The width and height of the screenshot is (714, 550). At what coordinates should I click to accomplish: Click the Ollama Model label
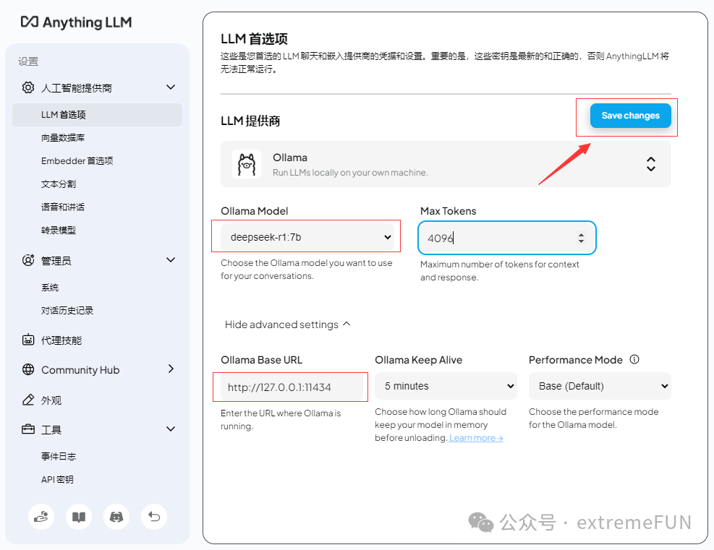coord(255,211)
